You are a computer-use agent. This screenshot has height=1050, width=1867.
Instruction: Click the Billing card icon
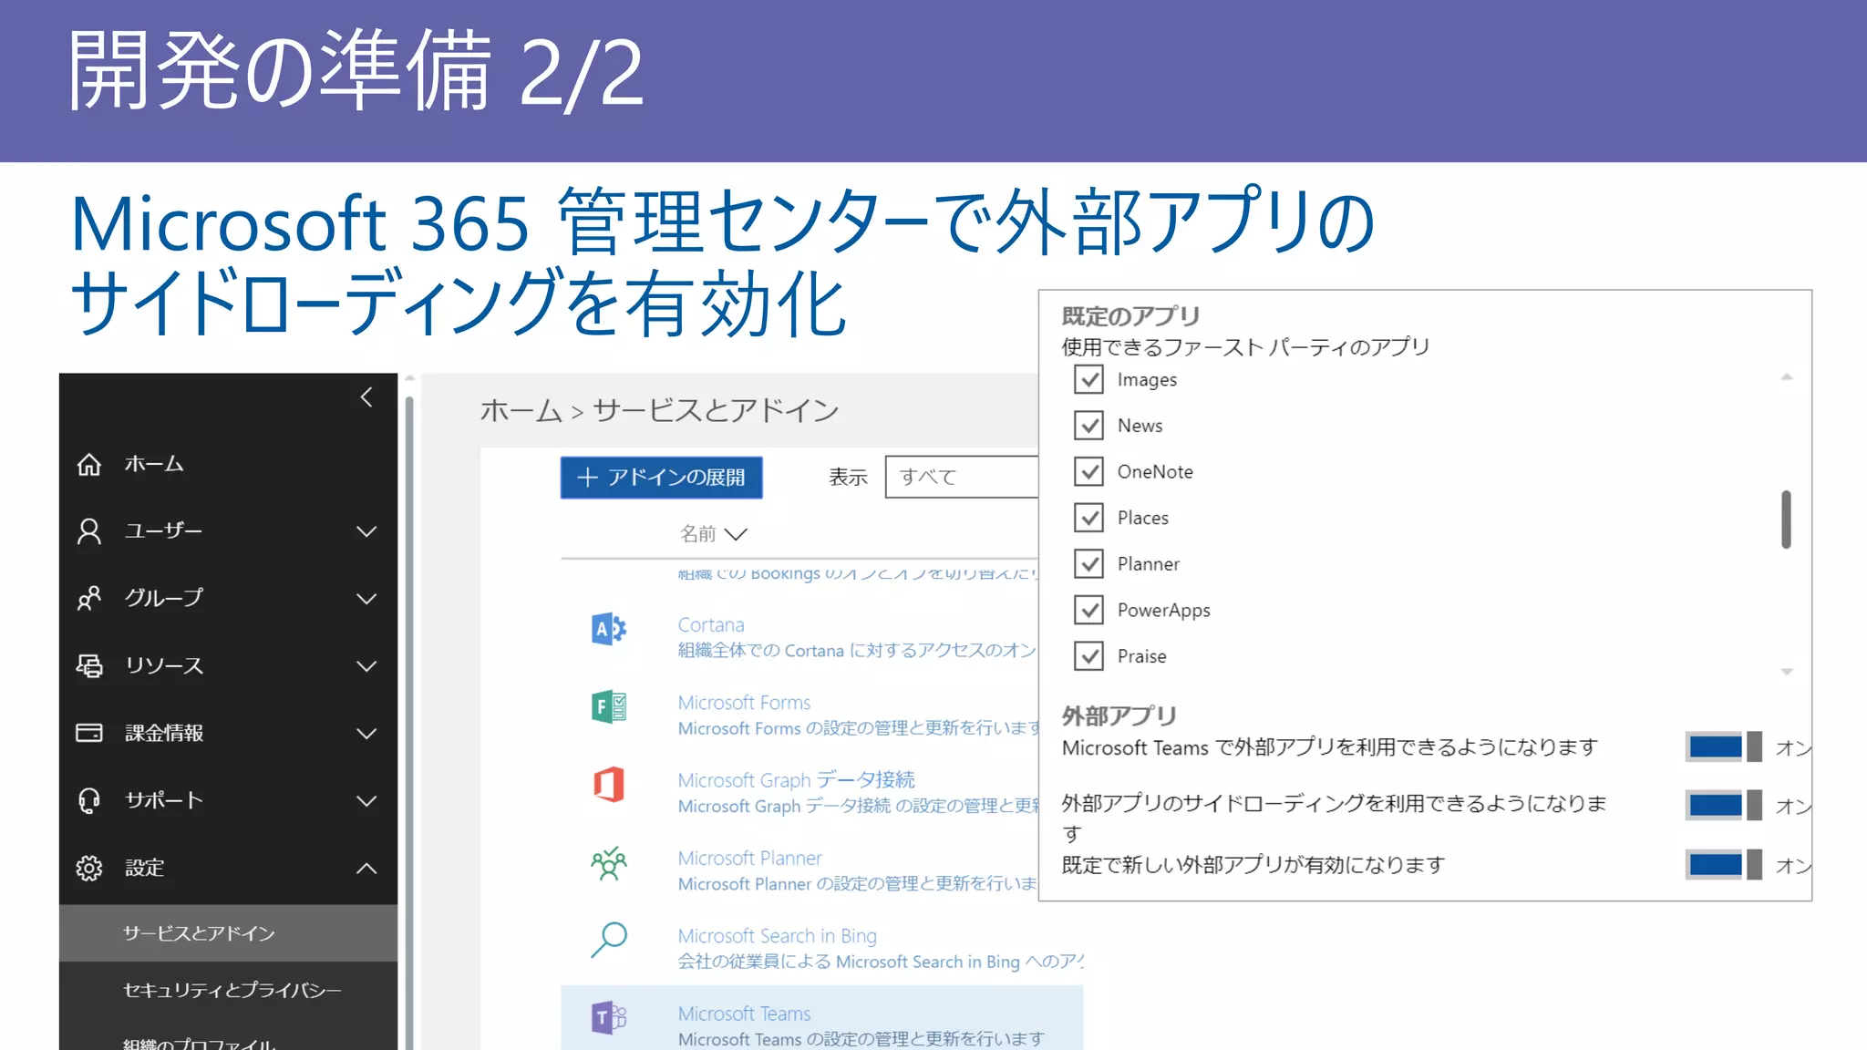coord(89,733)
